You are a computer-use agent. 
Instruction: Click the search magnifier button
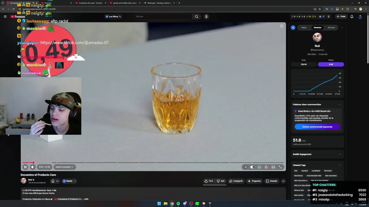point(197,16)
